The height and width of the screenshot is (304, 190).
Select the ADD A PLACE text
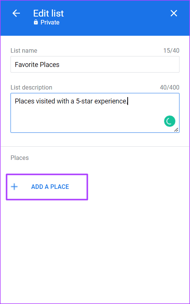[x=50, y=187]
